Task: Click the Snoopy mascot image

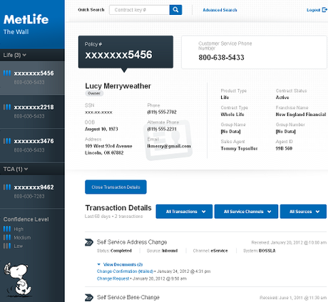Action: tap(18, 279)
